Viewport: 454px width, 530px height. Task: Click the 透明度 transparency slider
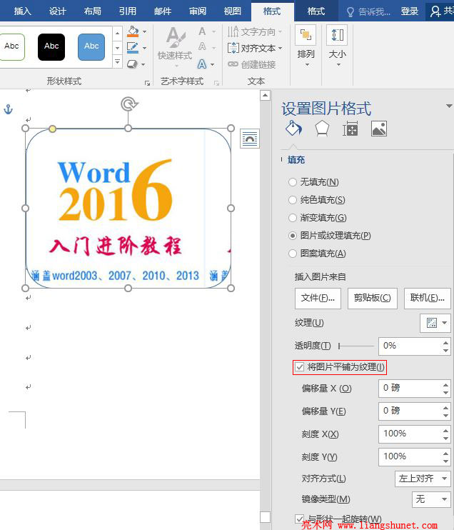click(x=356, y=346)
